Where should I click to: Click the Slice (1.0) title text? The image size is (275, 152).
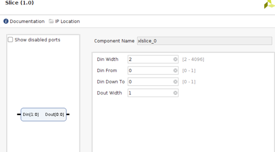pos(19,3)
